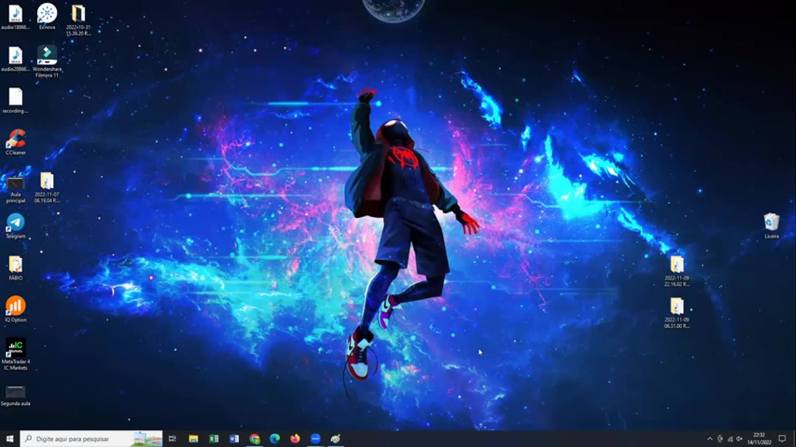Image resolution: width=796 pixels, height=447 pixels.
Task: Open the blue circle app in the taskbar
Action: (x=315, y=439)
